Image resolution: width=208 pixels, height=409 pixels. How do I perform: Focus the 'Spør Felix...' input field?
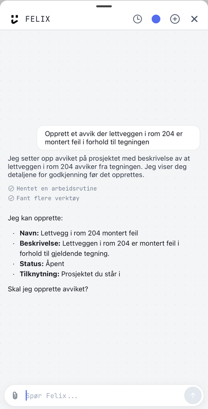(104, 396)
